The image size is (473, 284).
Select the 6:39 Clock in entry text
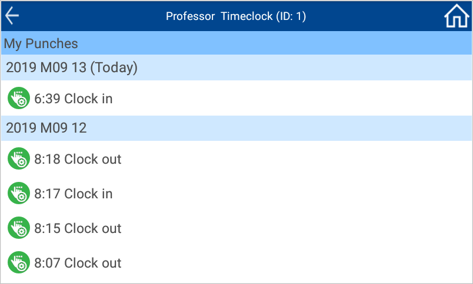point(74,99)
